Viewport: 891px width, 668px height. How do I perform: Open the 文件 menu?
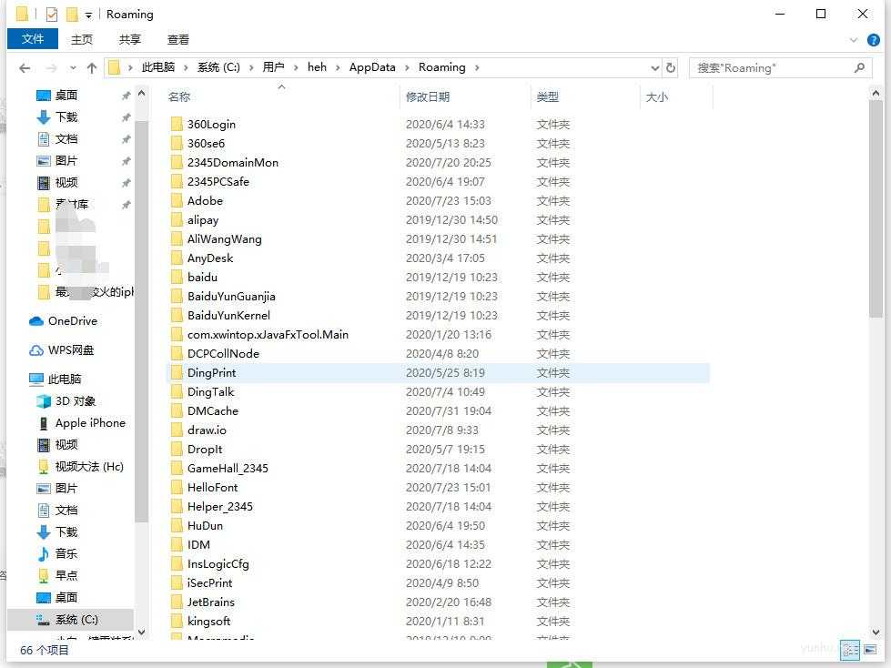tap(33, 39)
